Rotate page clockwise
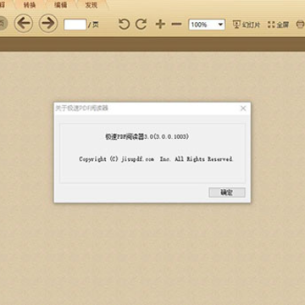Viewport: 305px width, 305px height. (141, 25)
